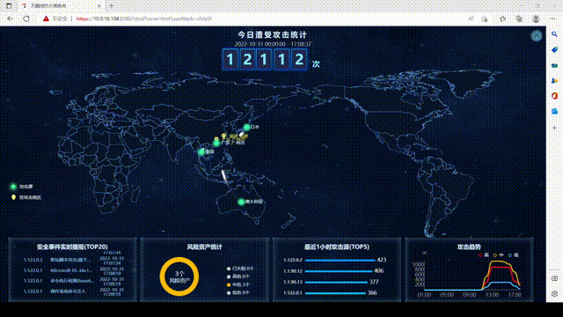Click the browser refresh button

[26, 18]
